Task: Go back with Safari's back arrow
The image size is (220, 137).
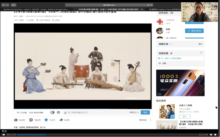Action: coord(3,5)
